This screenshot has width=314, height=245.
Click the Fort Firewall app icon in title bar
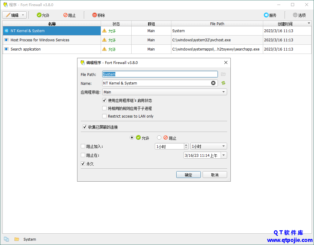point(6,5)
